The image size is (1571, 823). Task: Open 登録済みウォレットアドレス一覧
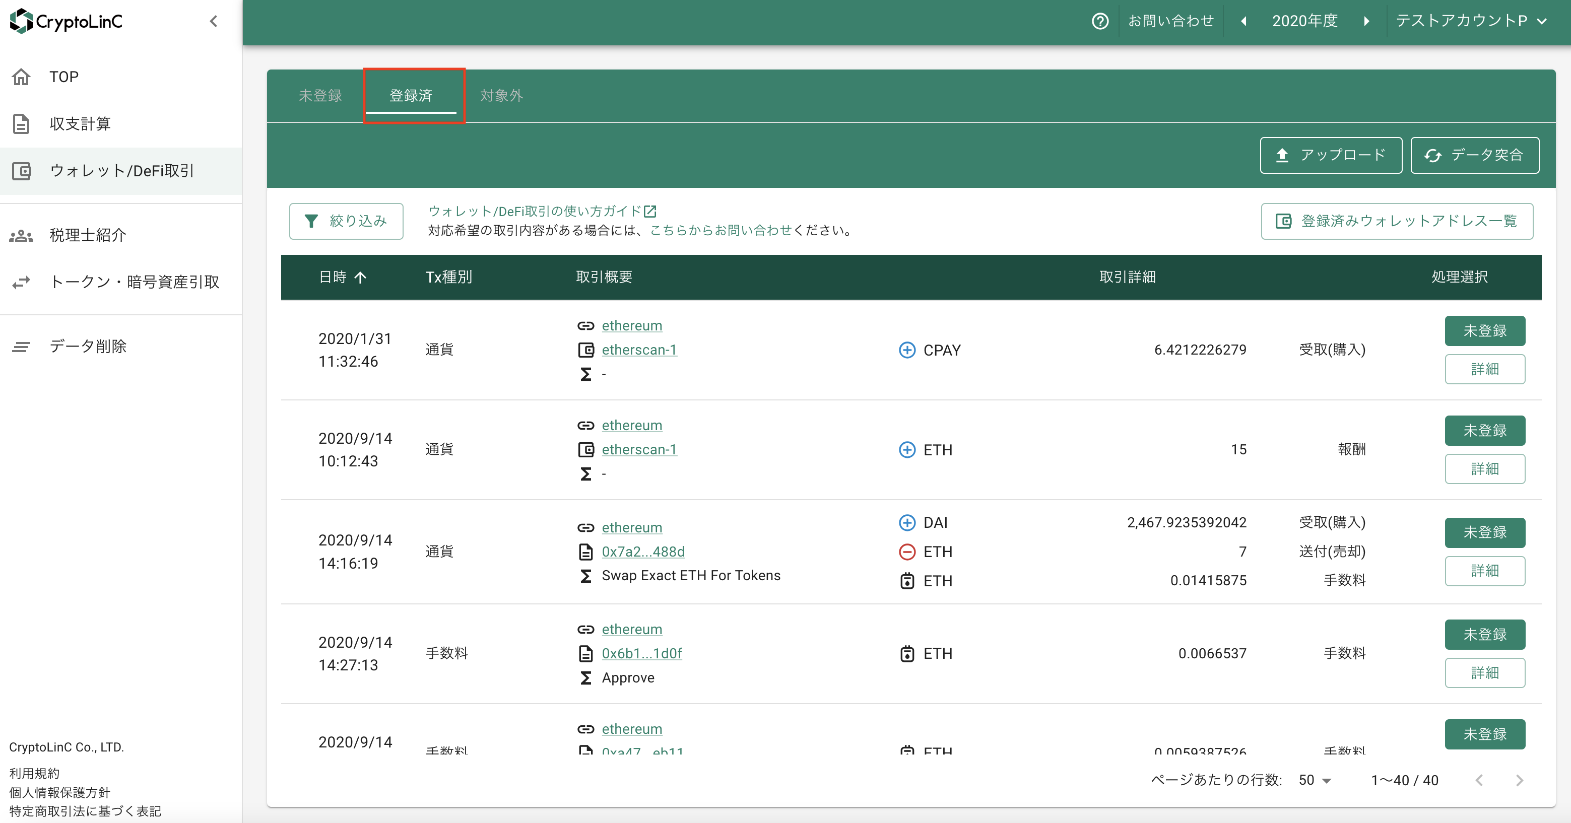pos(1397,221)
